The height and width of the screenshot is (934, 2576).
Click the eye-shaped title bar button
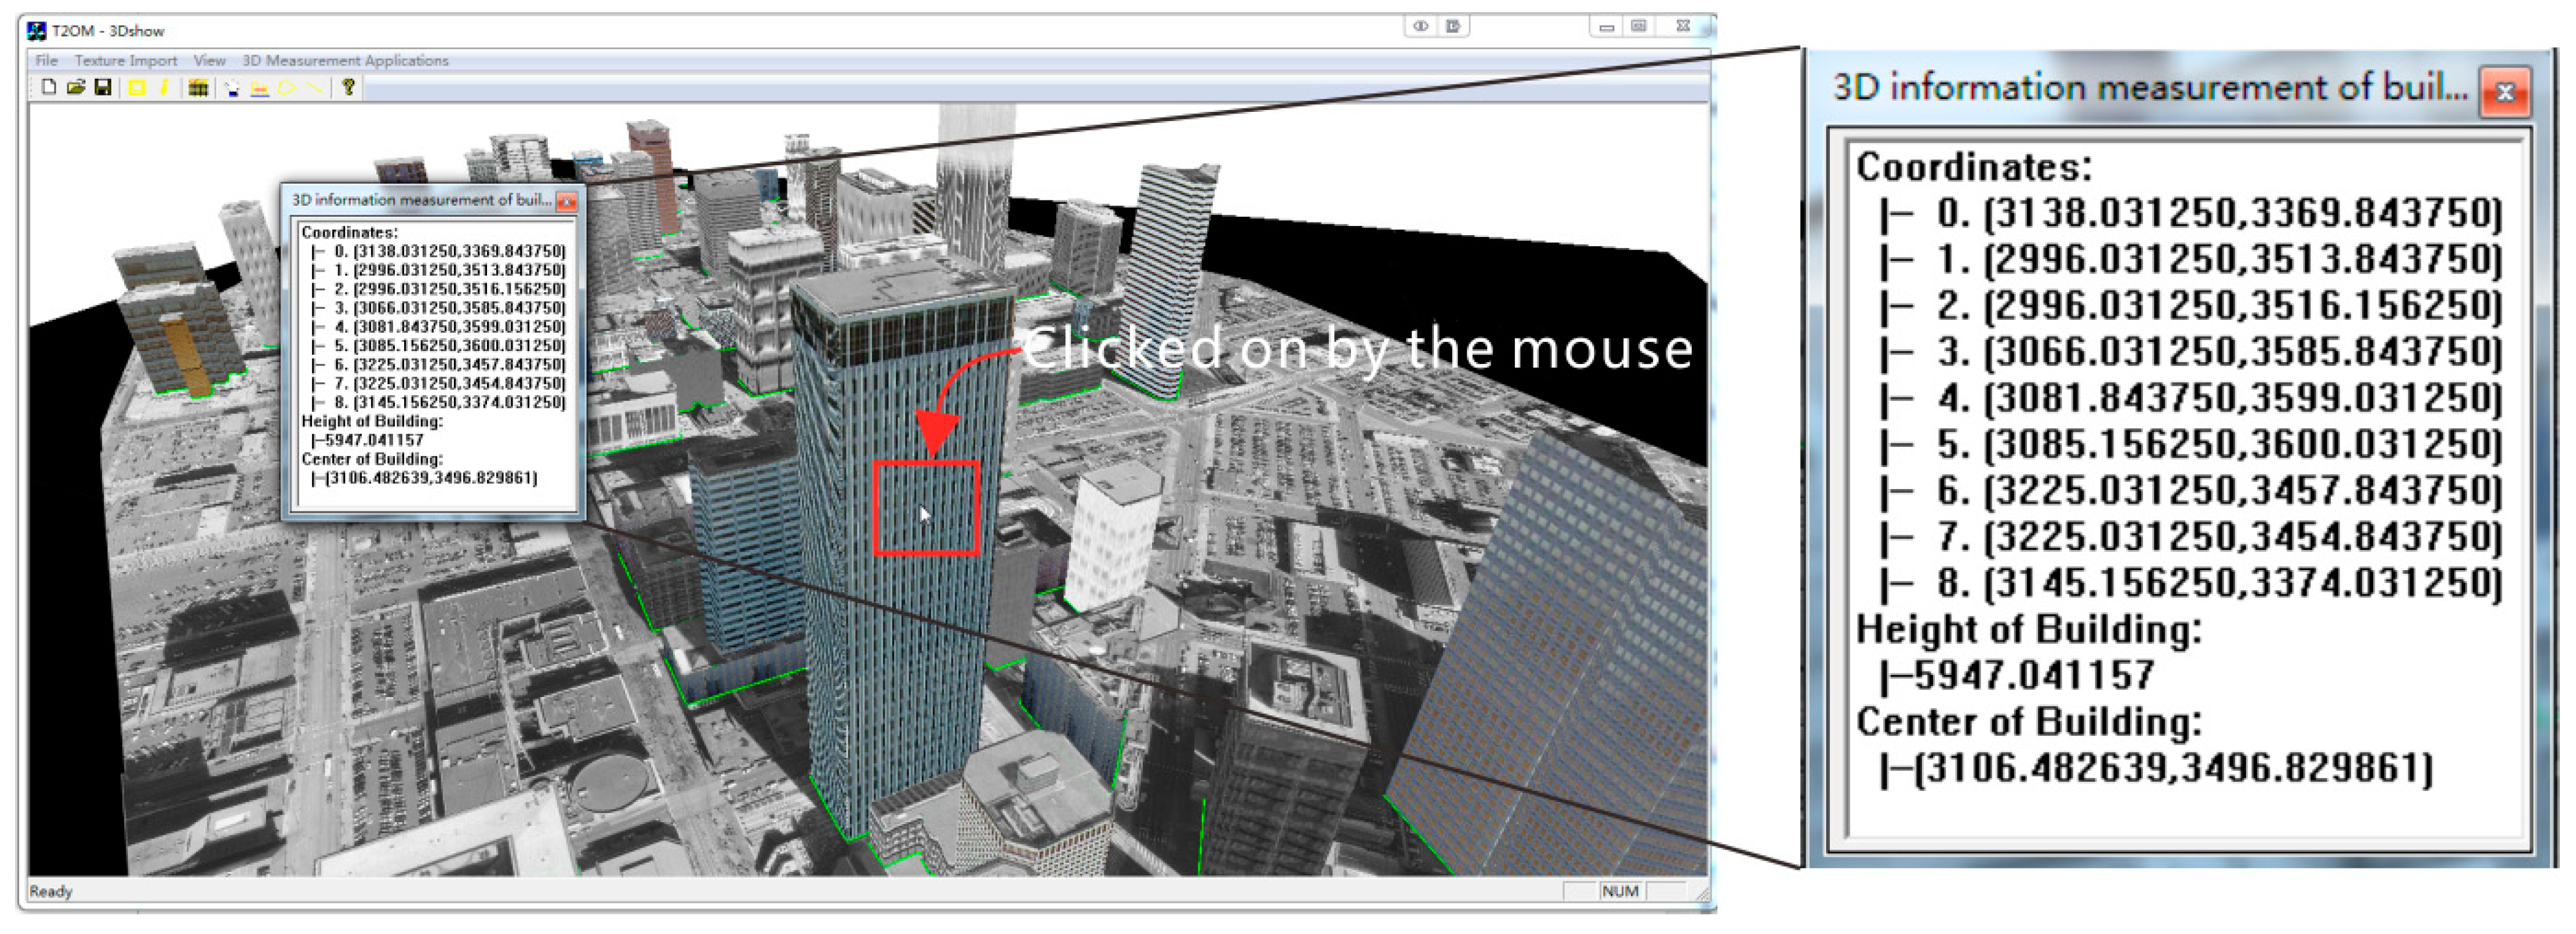pyautogui.click(x=1420, y=26)
